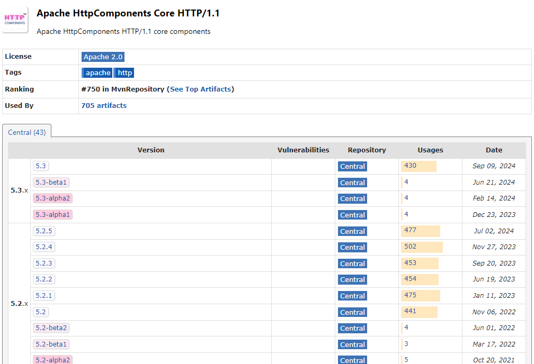Open usages count for 5.3-beta1
The height and width of the screenshot is (364, 534).
(x=406, y=182)
